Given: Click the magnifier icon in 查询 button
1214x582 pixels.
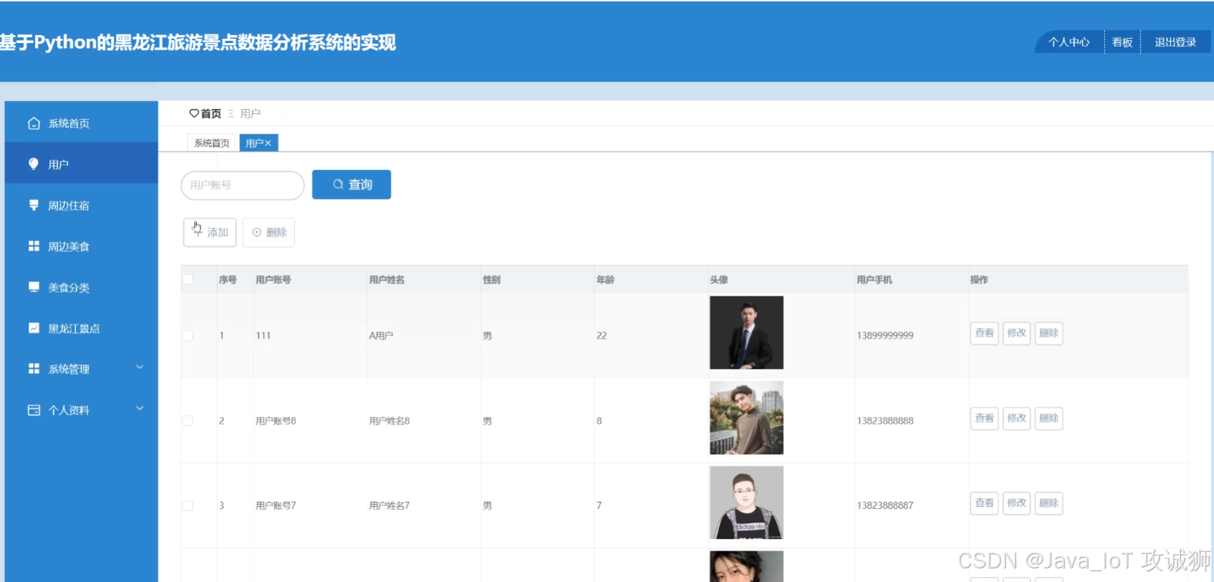Looking at the screenshot, I should coord(338,184).
